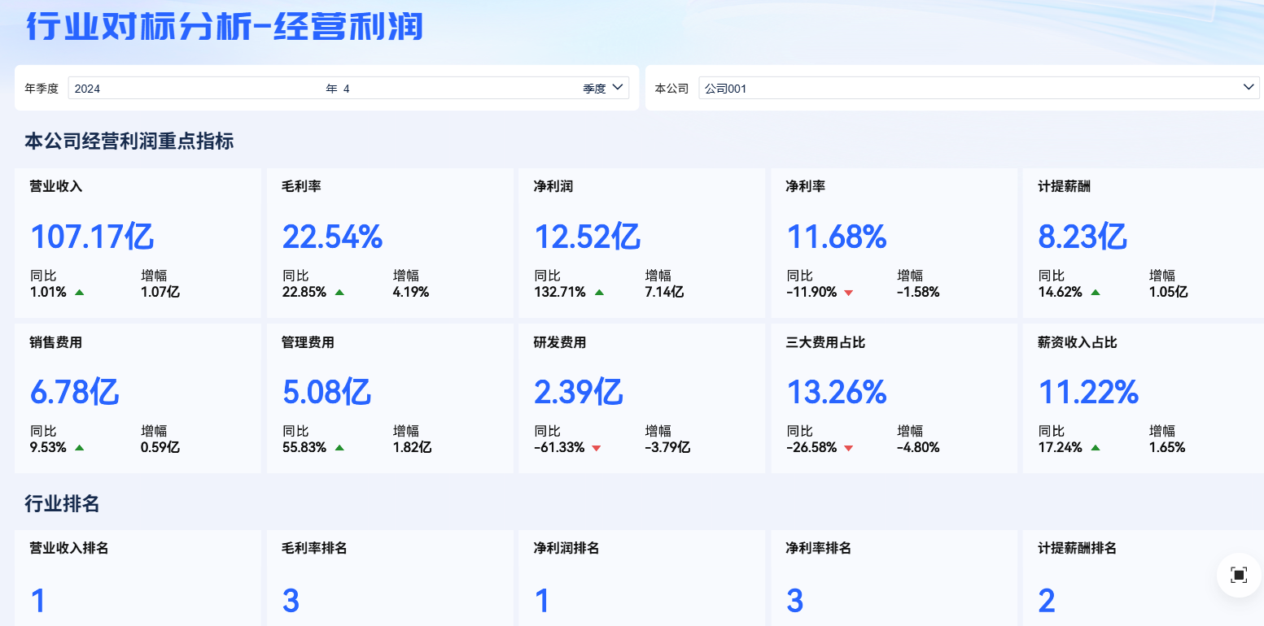Click the 营业收入 card title
This screenshot has width=1264, height=626.
56,186
